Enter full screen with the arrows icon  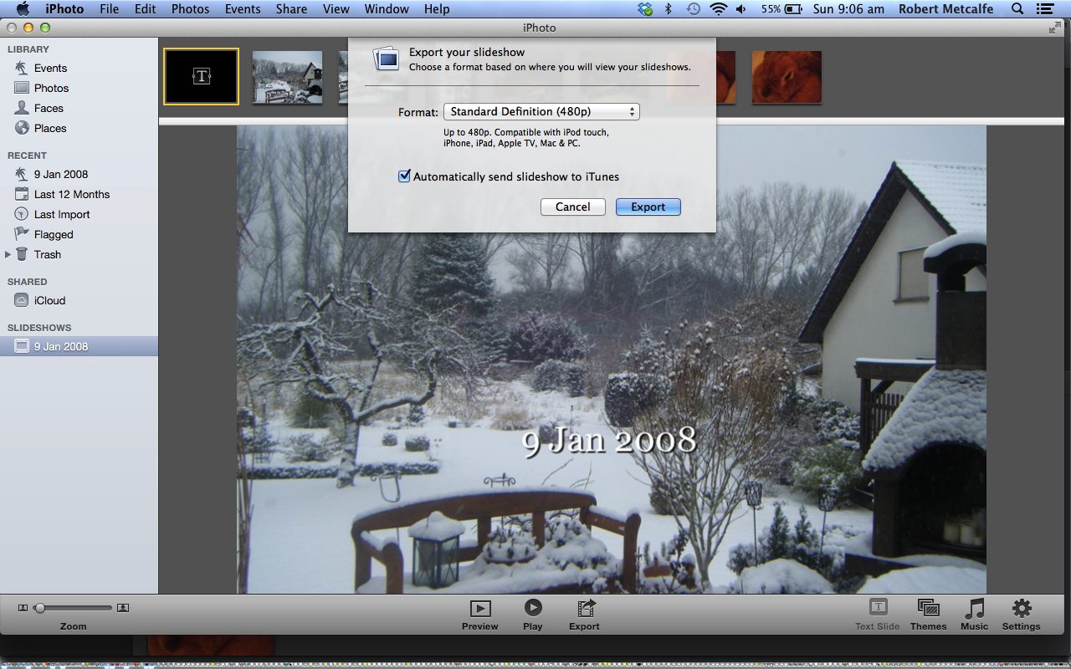coord(1054,28)
